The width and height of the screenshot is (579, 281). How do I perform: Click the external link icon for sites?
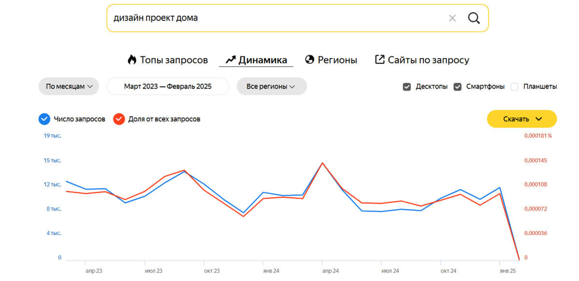(x=380, y=60)
